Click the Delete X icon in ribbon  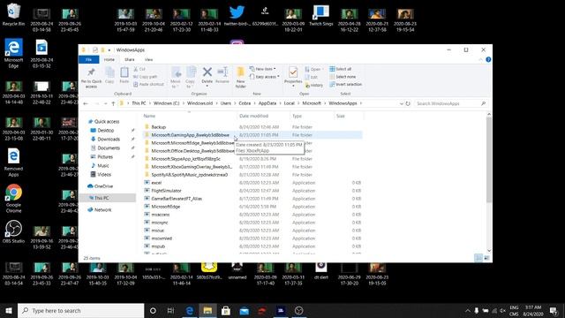pos(207,72)
